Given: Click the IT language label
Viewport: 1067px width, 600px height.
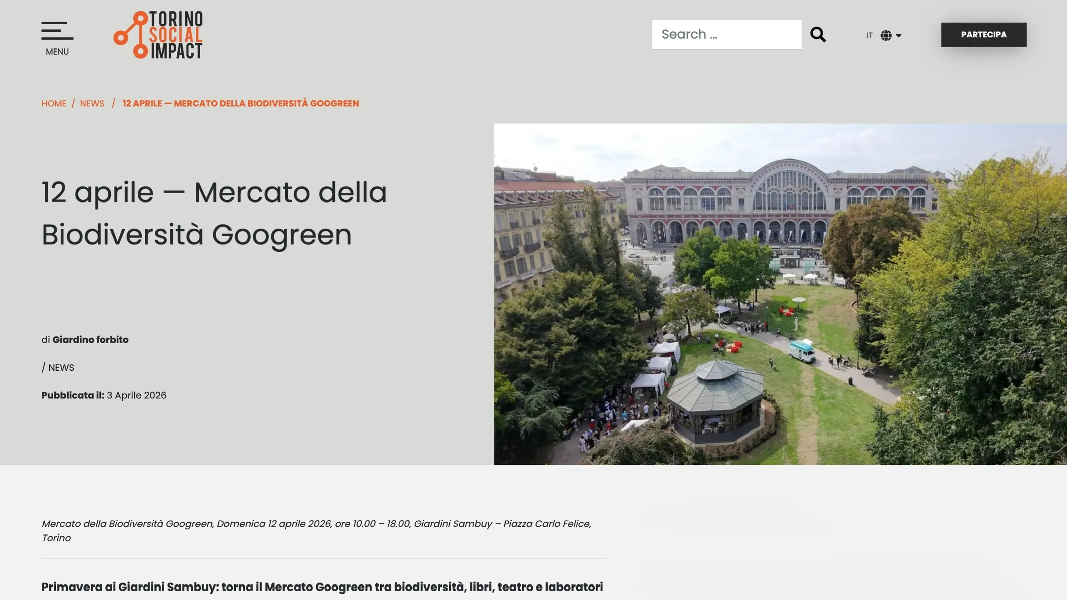Looking at the screenshot, I should click(869, 35).
